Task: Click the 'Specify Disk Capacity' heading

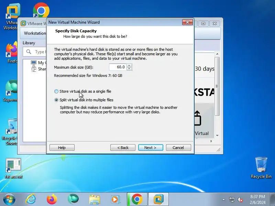Action: [x=76, y=31]
